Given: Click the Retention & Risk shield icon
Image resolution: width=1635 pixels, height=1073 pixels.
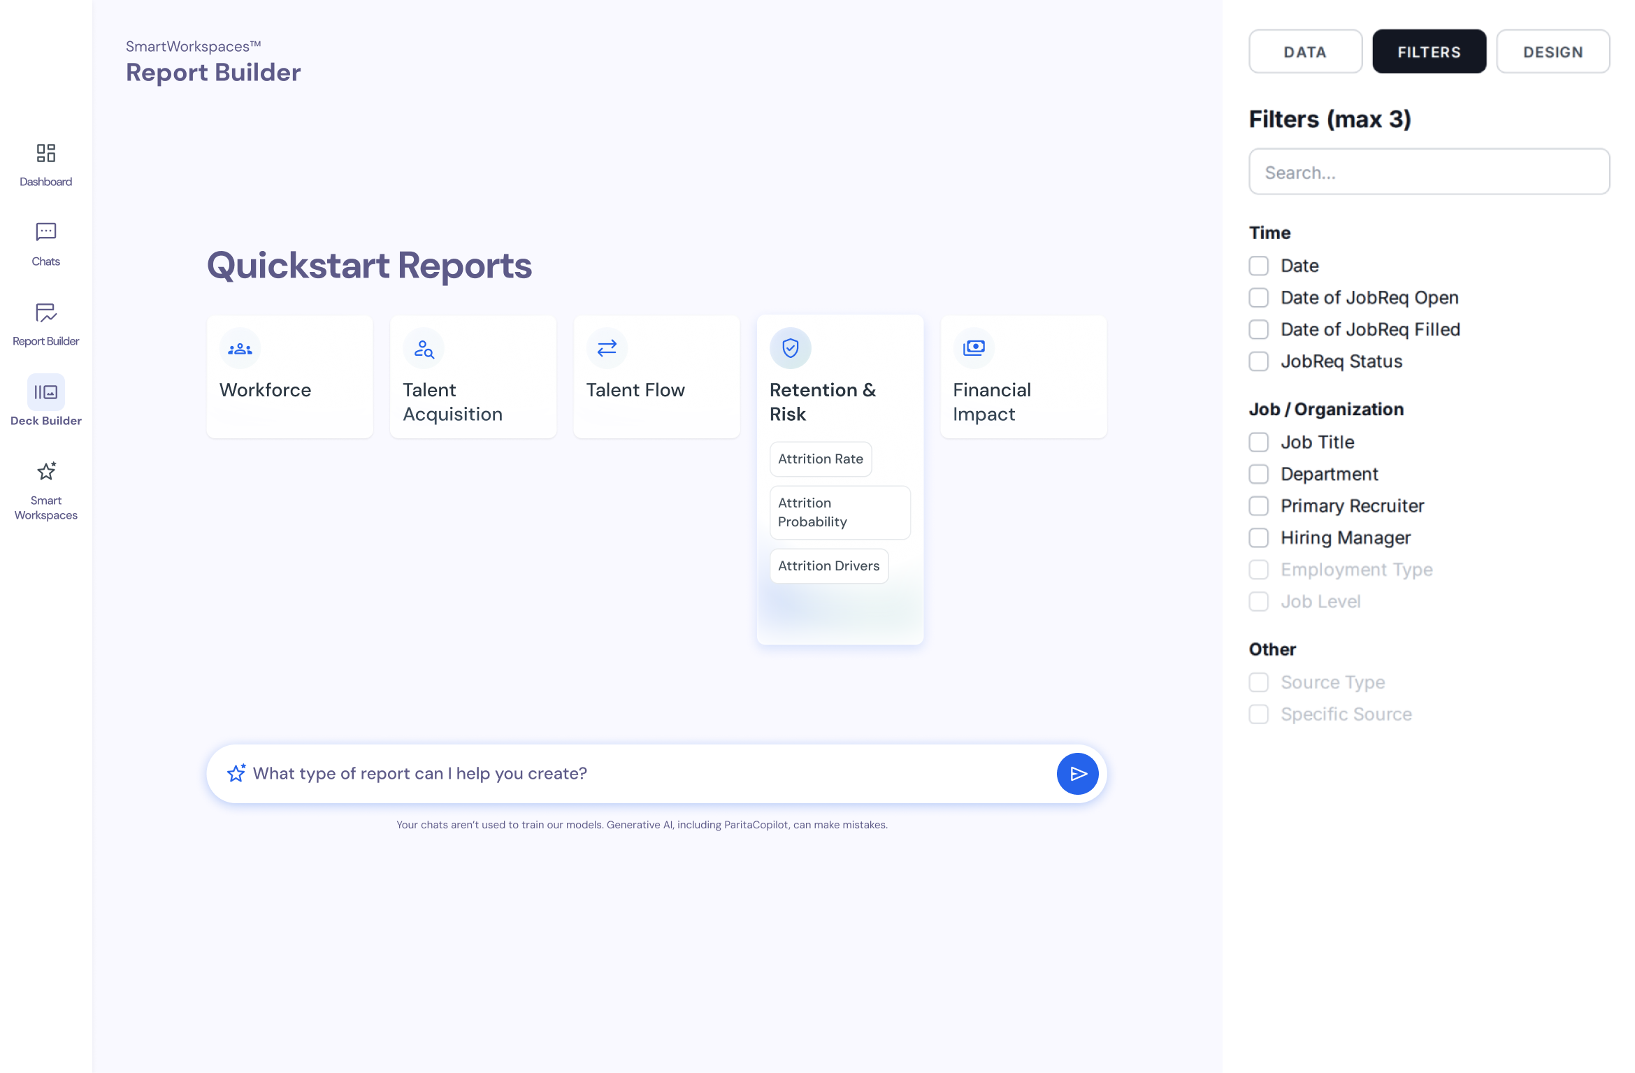Looking at the screenshot, I should [791, 348].
